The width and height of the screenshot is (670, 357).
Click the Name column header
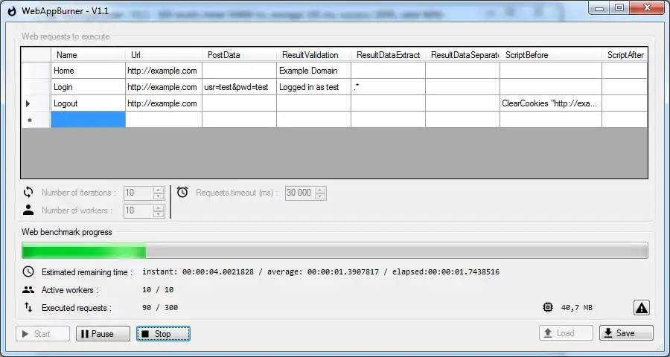click(88, 54)
